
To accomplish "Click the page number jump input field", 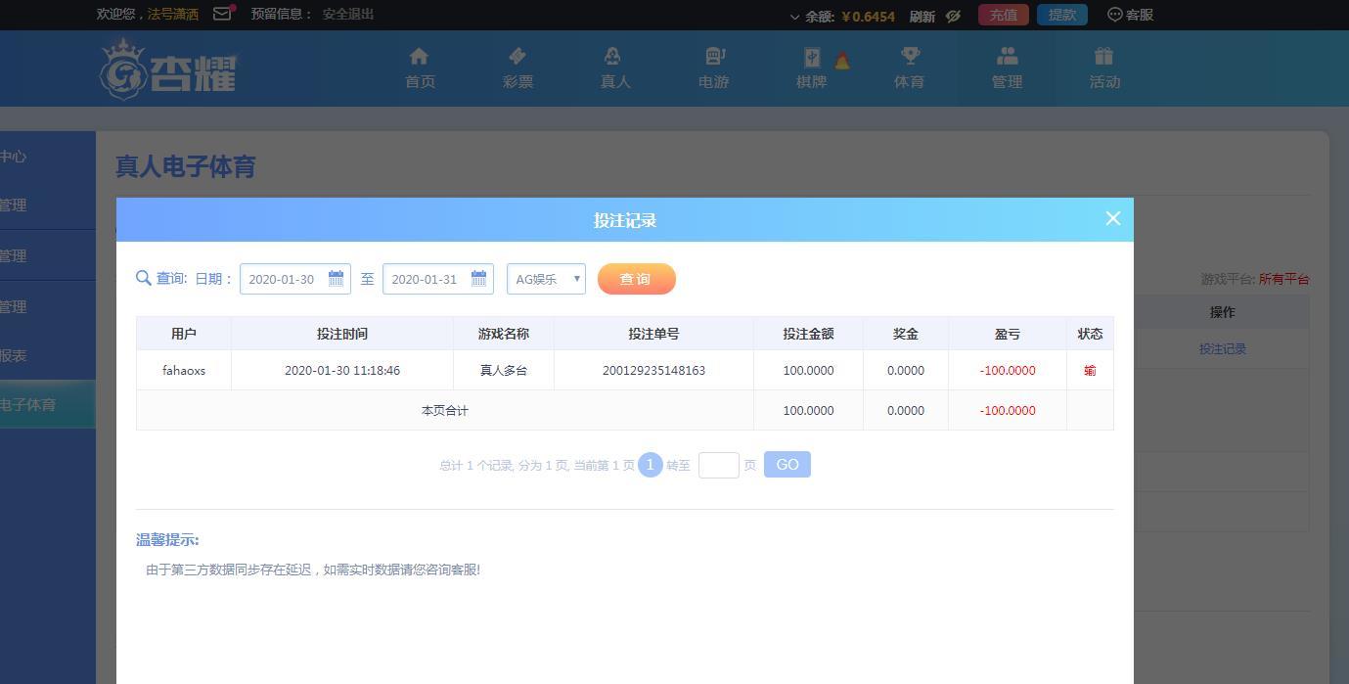I will click(x=718, y=465).
